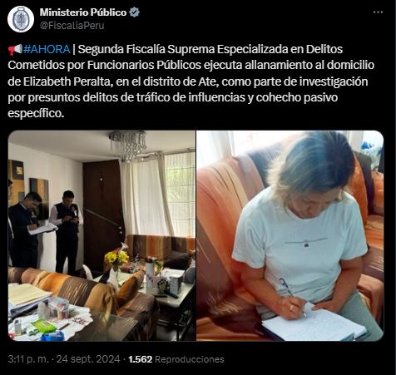Open the three-dot more options menu
Image resolution: width=396 pixels, height=375 pixels.
pos(378,12)
